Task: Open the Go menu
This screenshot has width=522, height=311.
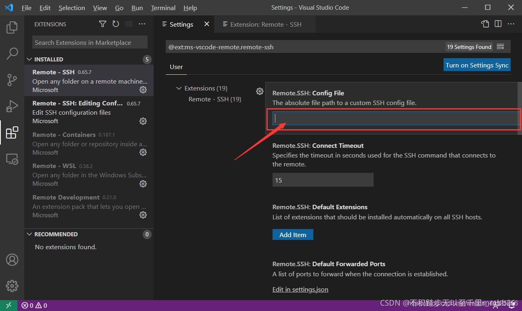Action: [x=119, y=8]
